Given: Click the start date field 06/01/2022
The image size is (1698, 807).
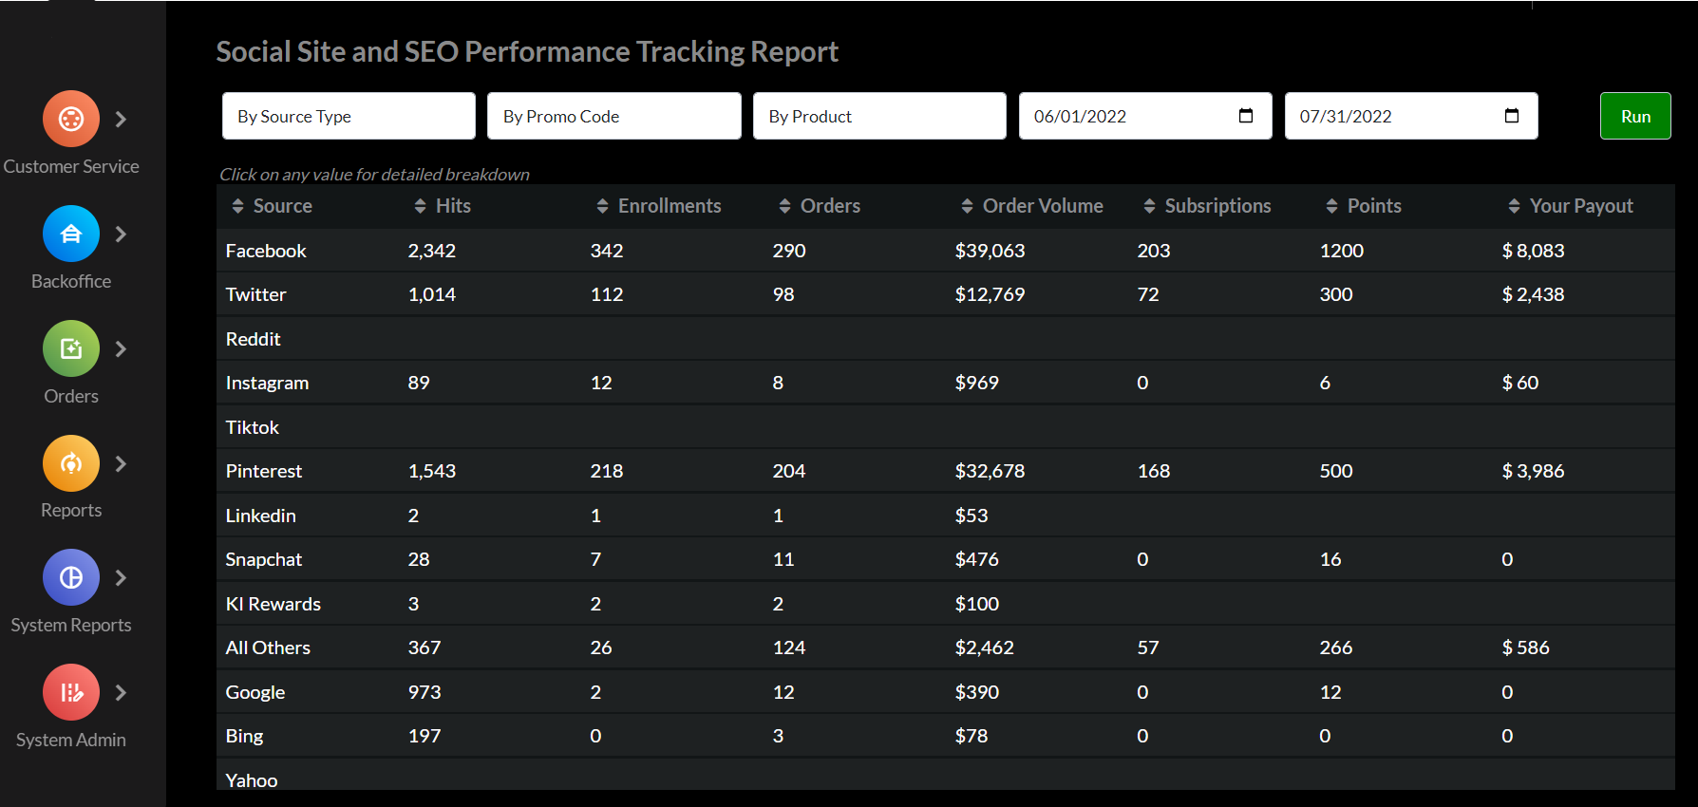Looking at the screenshot, I should click(x=1145, y=116).
